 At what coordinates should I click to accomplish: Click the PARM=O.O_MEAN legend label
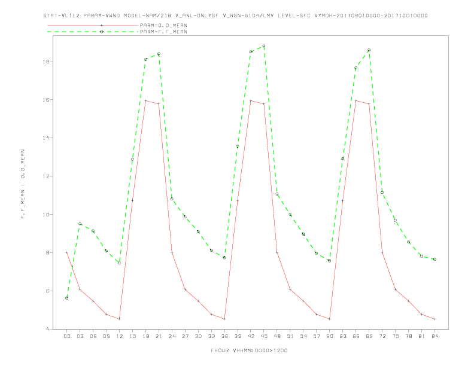(x=163, y=25)
